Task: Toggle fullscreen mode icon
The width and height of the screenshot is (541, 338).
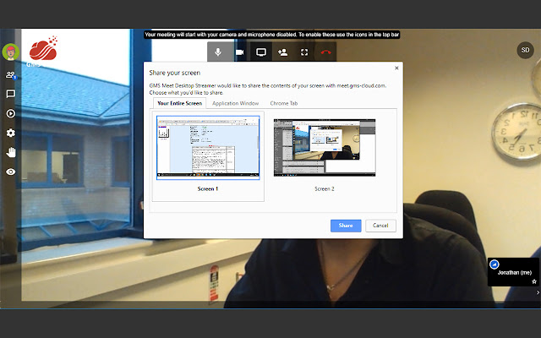Action: coord(304,52)
